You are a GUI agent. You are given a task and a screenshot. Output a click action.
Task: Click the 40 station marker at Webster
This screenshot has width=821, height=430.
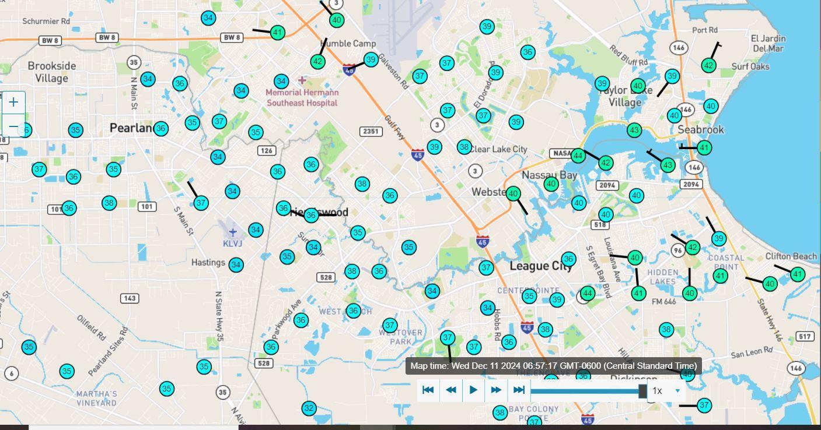(513, 193)
